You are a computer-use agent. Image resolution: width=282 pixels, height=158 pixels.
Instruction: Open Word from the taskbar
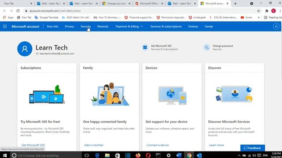(179, 155)
